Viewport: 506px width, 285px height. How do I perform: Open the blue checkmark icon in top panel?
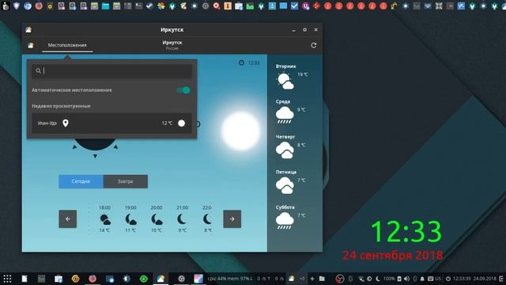[294, 6]
